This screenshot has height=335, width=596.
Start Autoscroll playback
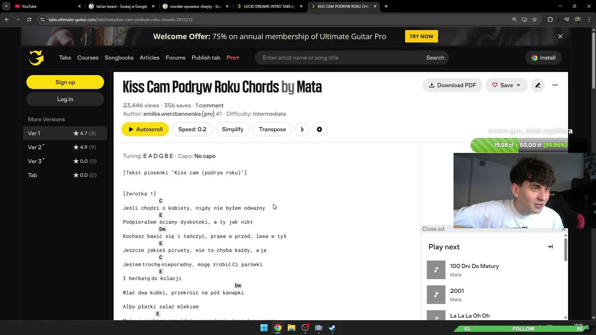(145, 129)
